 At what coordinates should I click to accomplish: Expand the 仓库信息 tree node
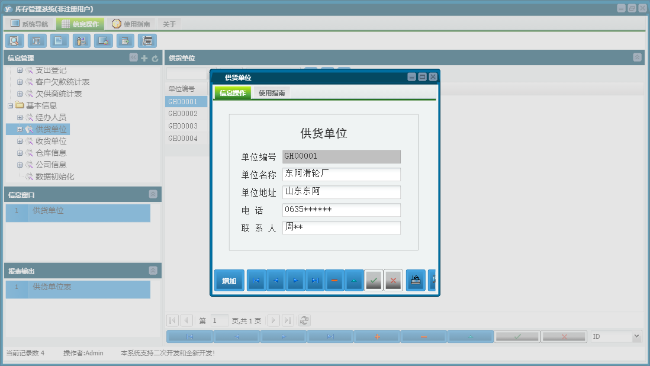tap(20, 153)
